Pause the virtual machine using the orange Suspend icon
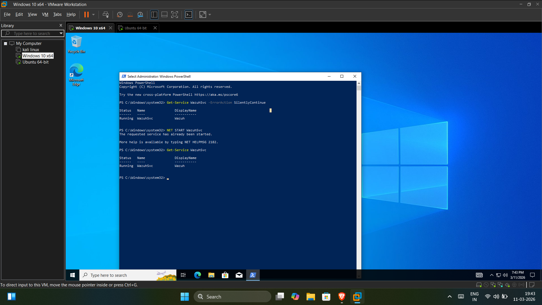The image size is (542, 305). [x=86, y=14]
